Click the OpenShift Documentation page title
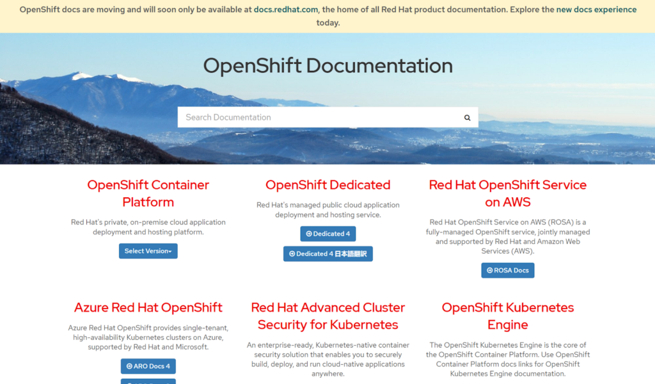655x384 pixels. pyautogui.click(x=327, y=66)
